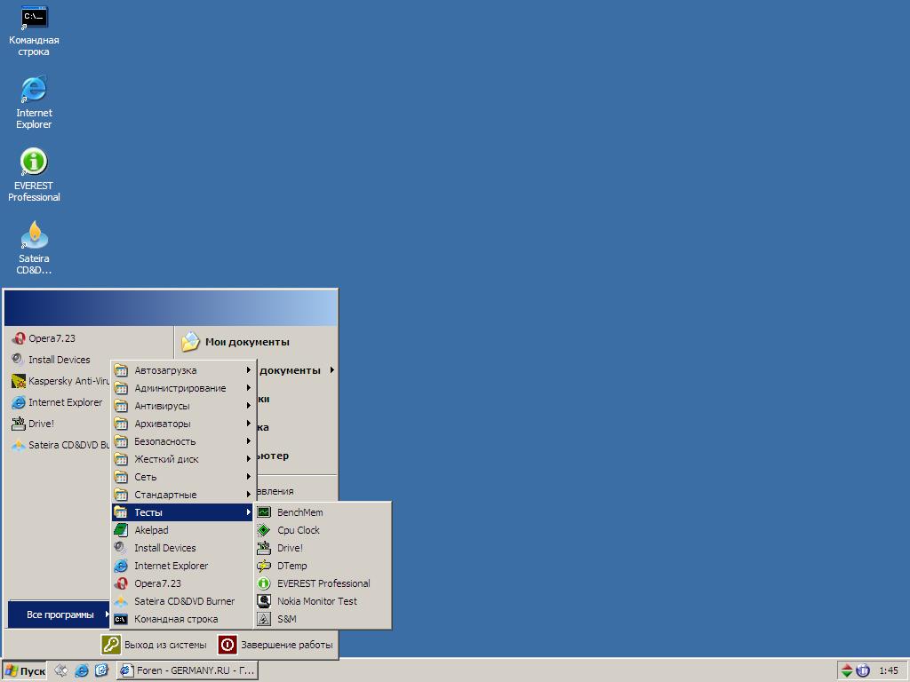
Task: Click the Cpu Clock label
Action: 299,530
